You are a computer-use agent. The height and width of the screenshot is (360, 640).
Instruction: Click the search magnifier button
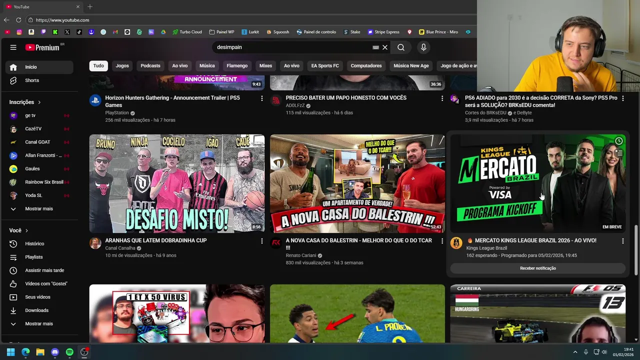[401, 47]
